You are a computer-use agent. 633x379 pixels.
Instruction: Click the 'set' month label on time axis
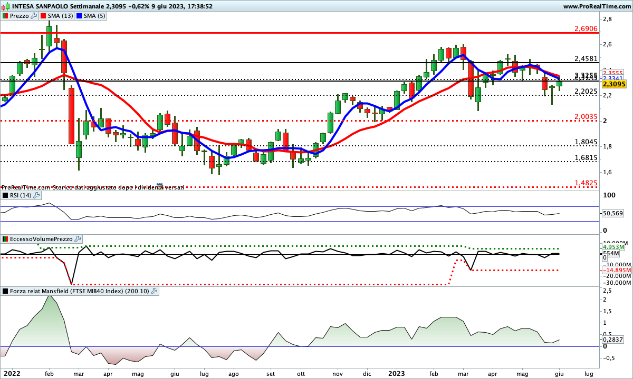coord(271,373)
